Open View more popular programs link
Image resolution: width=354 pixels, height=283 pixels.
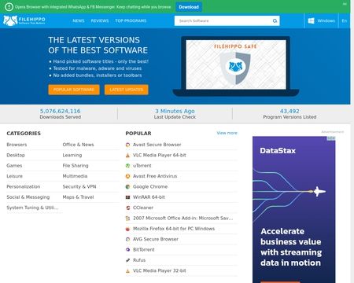pos(227,133)
